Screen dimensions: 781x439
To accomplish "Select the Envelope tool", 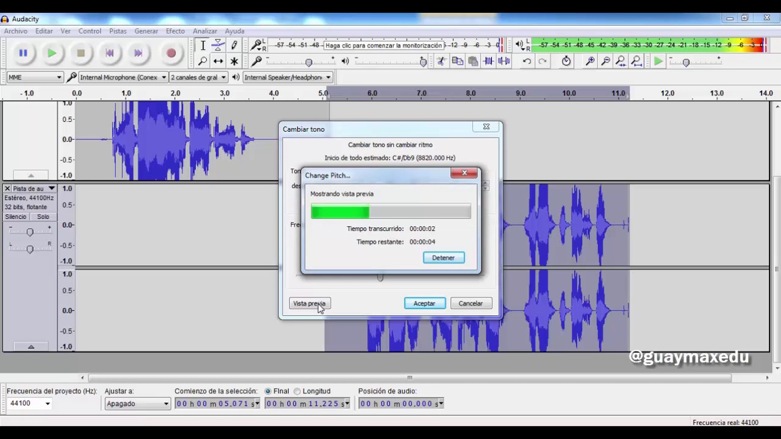I will click(218, 46).
